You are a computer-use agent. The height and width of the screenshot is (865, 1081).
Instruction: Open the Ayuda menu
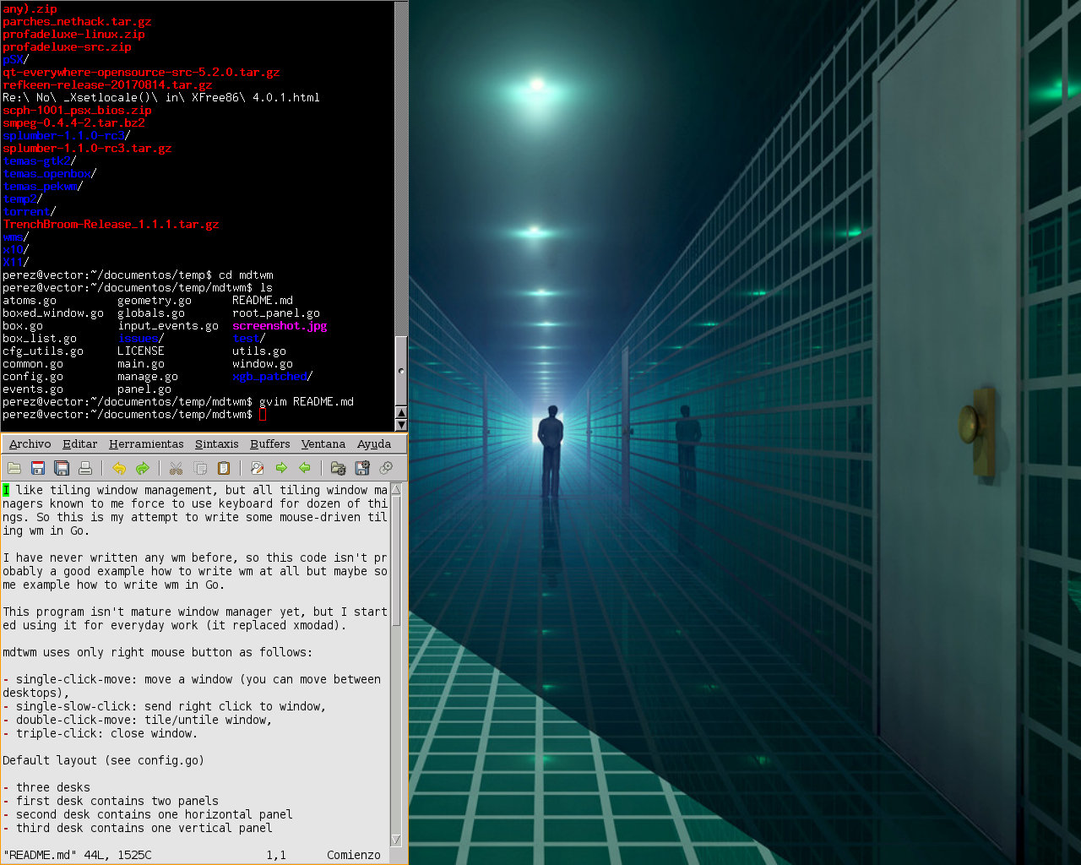374,444
